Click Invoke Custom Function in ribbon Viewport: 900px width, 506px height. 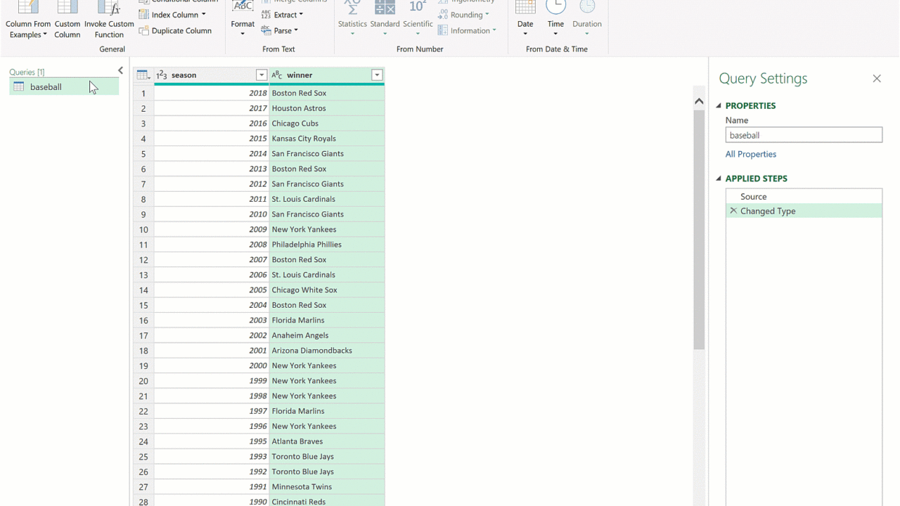point(109,21)
